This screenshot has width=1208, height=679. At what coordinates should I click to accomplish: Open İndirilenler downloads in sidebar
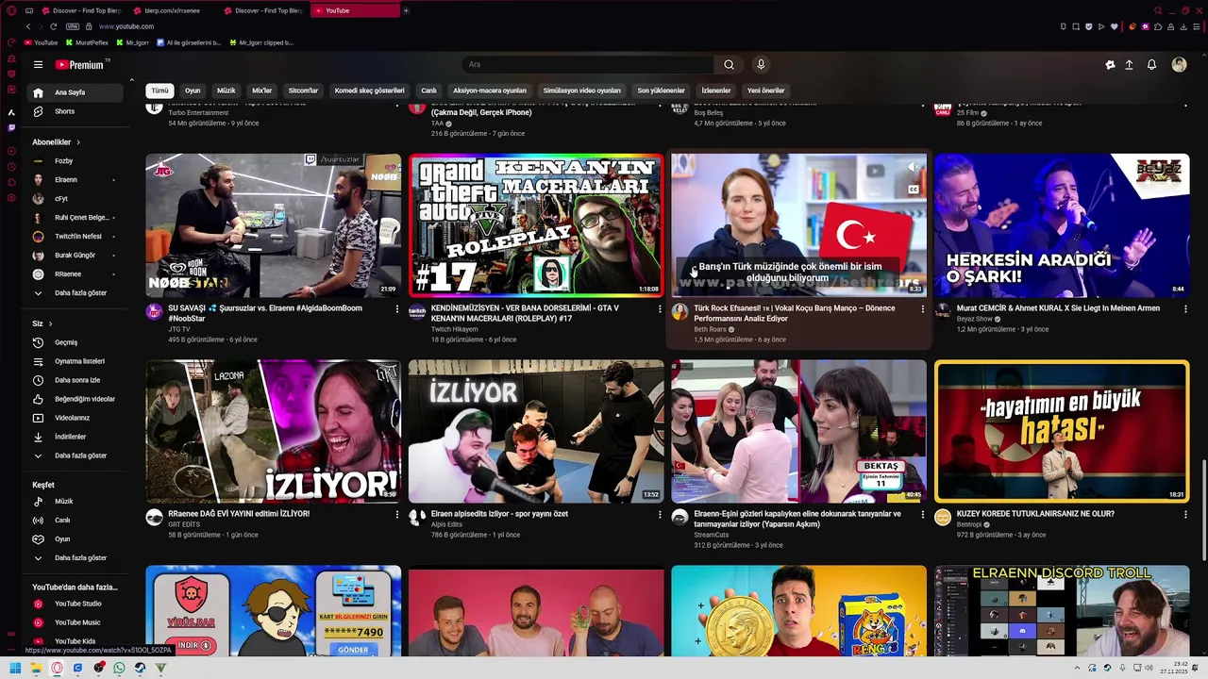point(74,437)
